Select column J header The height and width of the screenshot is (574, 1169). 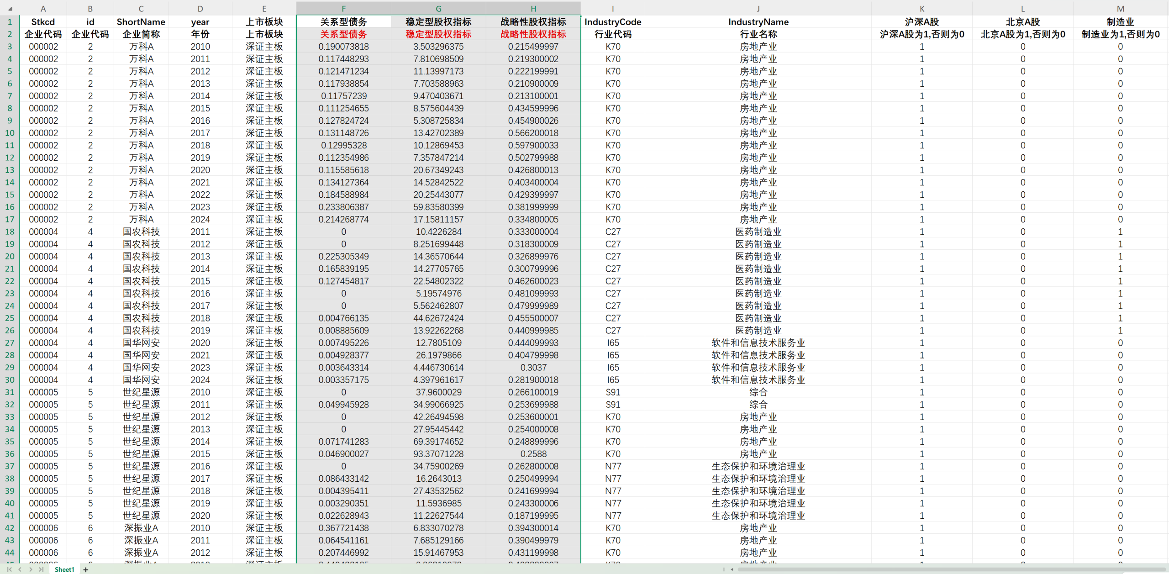point(758,9)
